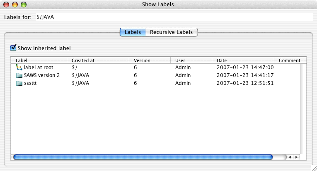Select the Labels tab
Image resolution: width=317 pixels, height=171 pixels.
133,32
